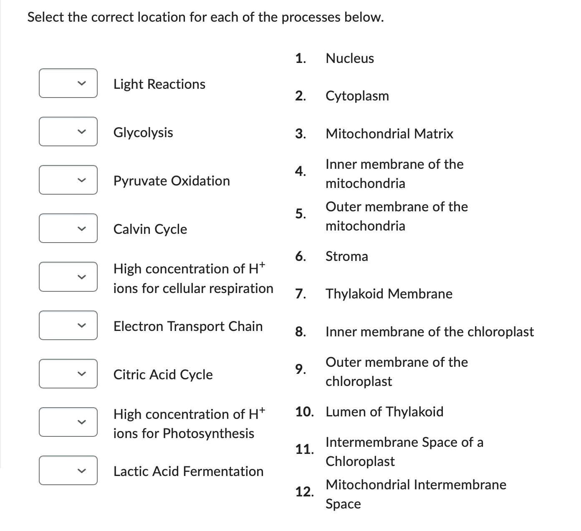Open the dropdown beside H+ ions for Photosynthesis

68,422
